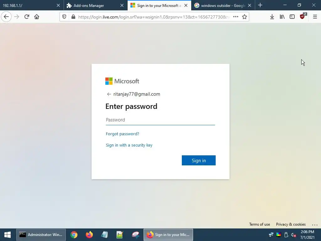The height and width of the screenshot is (241, 321).
Task: Go to Firefox home page icon
Action: (37, 17)
